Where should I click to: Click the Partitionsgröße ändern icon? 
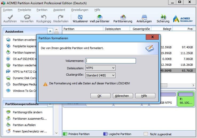click(x=8, y=112)
